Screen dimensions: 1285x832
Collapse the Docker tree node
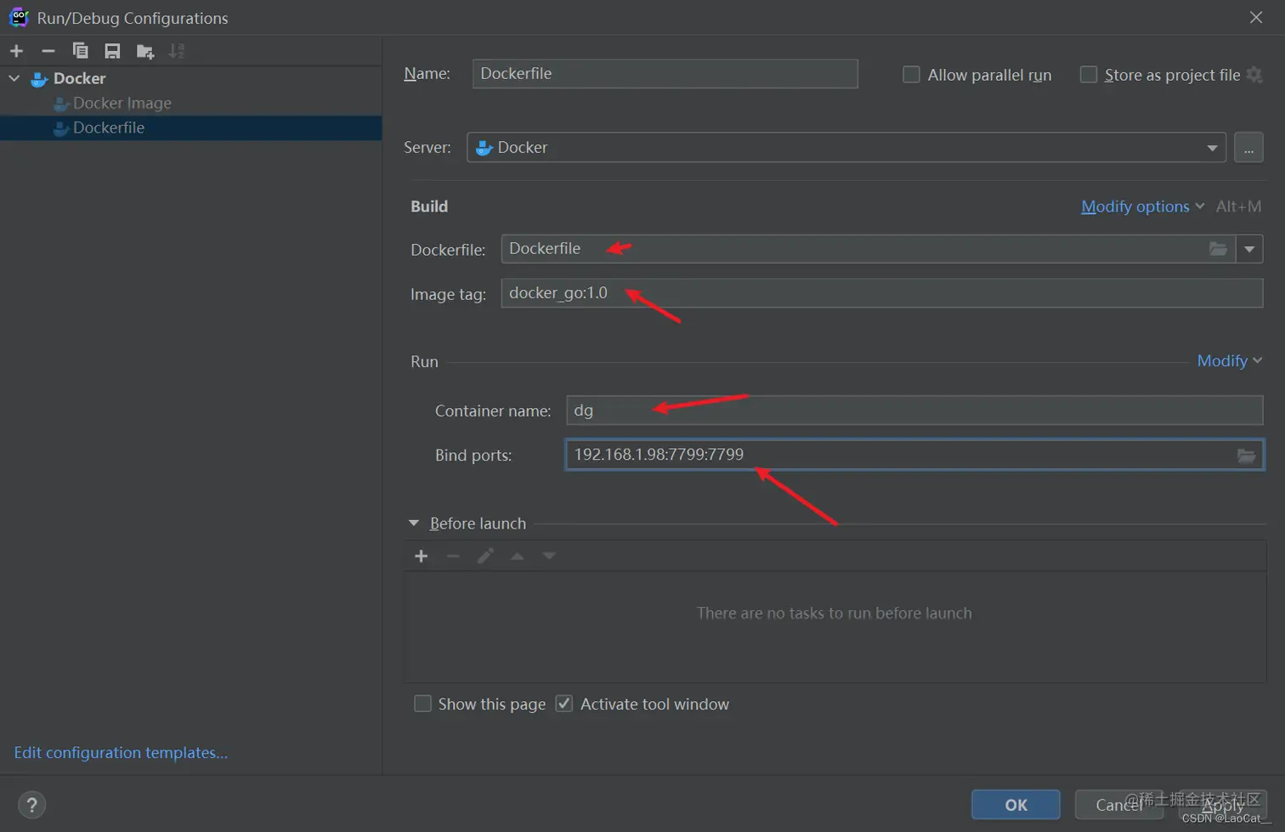(x=14, y=78)
